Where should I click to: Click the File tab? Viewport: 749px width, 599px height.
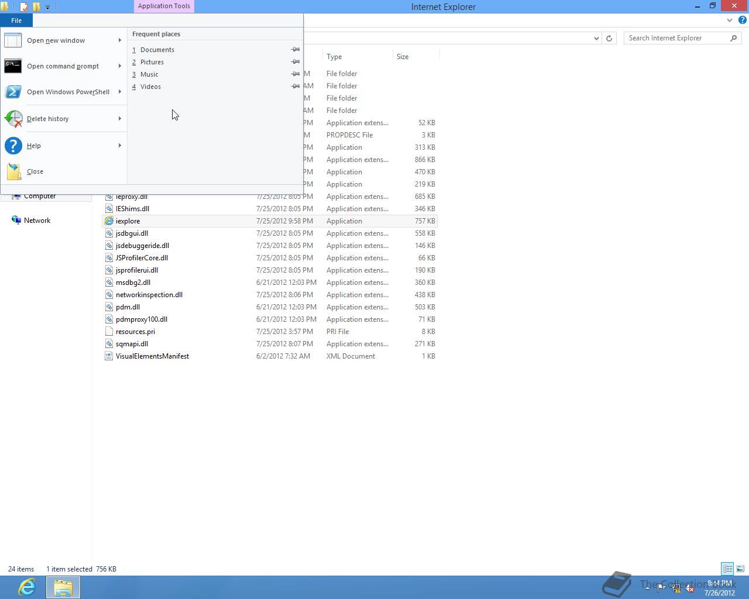click(x=16, y=20)
